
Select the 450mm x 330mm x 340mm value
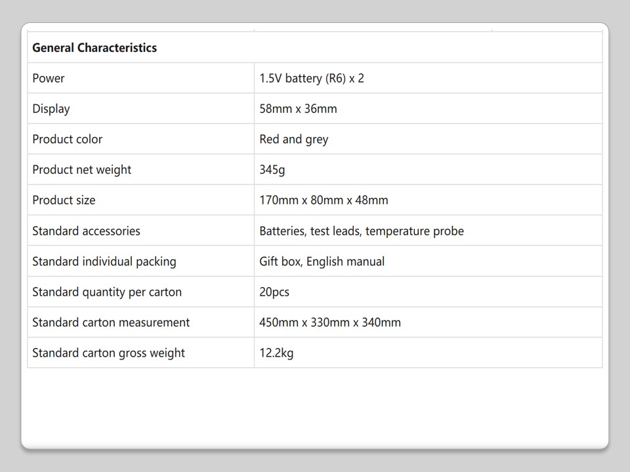(330, 323)
